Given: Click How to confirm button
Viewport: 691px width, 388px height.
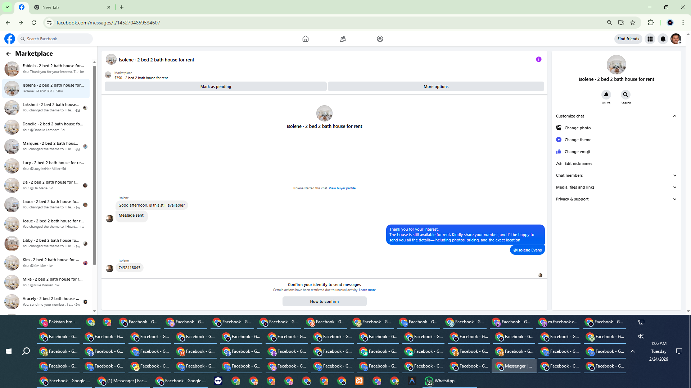Looking at the screenshot, I should click(324, 301).
